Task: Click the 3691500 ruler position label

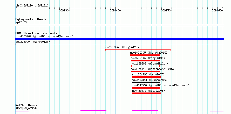Action: point(166,11)
